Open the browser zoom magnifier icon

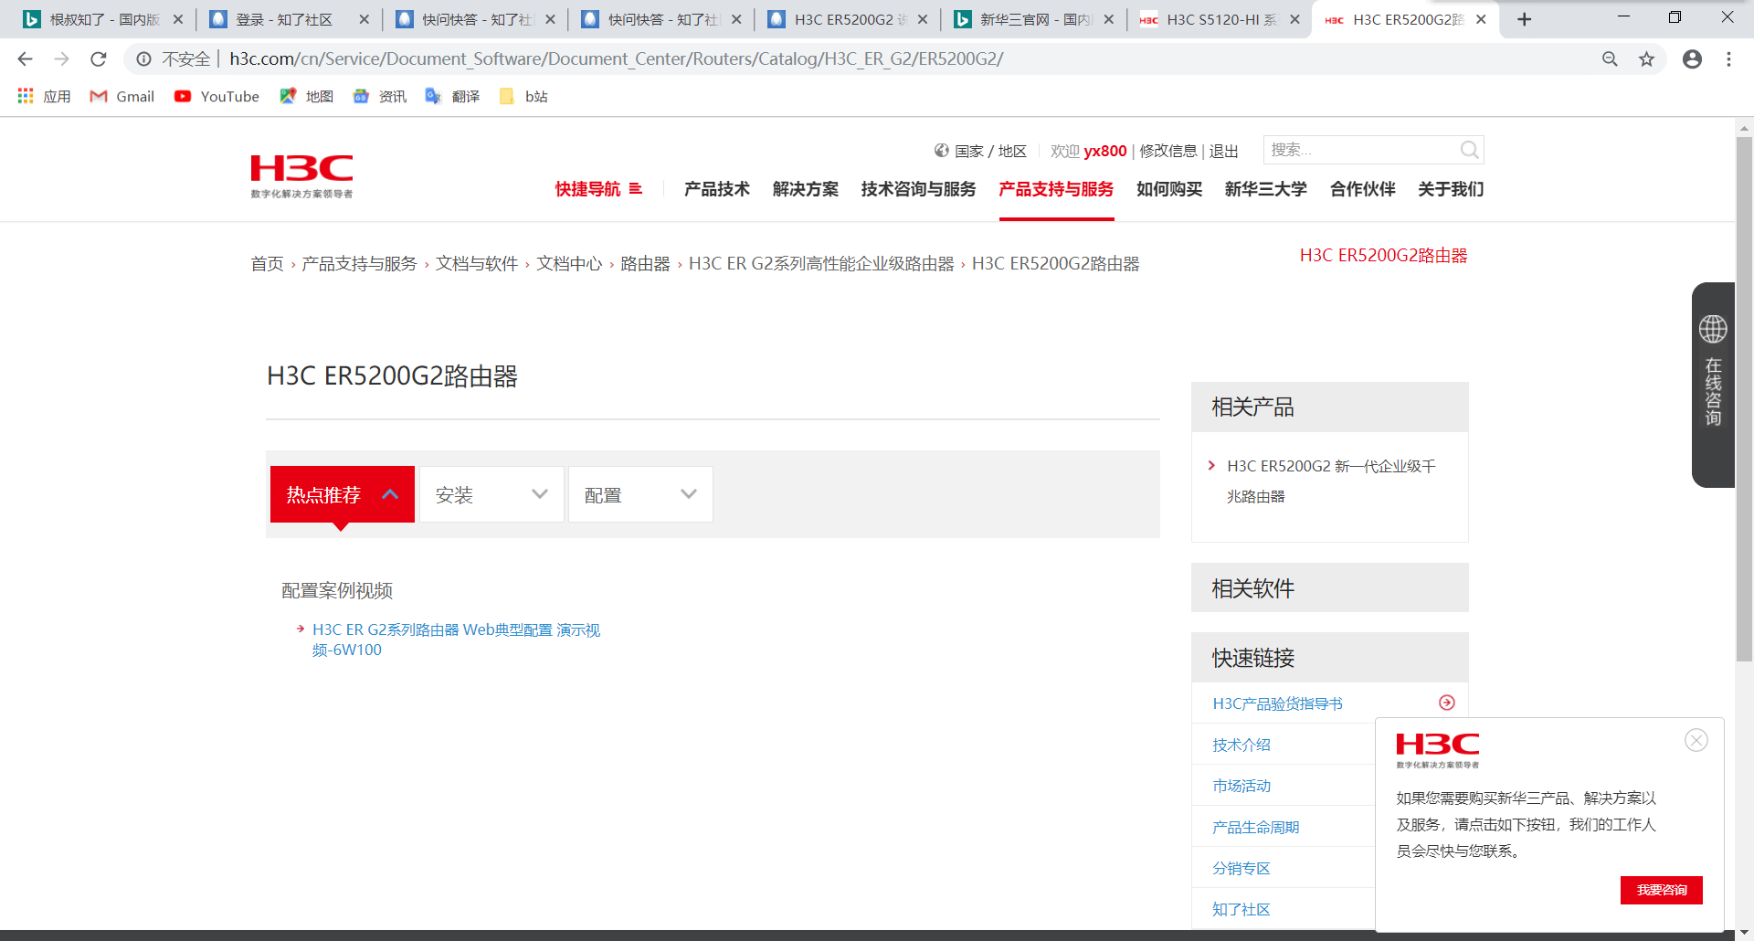(1610, 59)
